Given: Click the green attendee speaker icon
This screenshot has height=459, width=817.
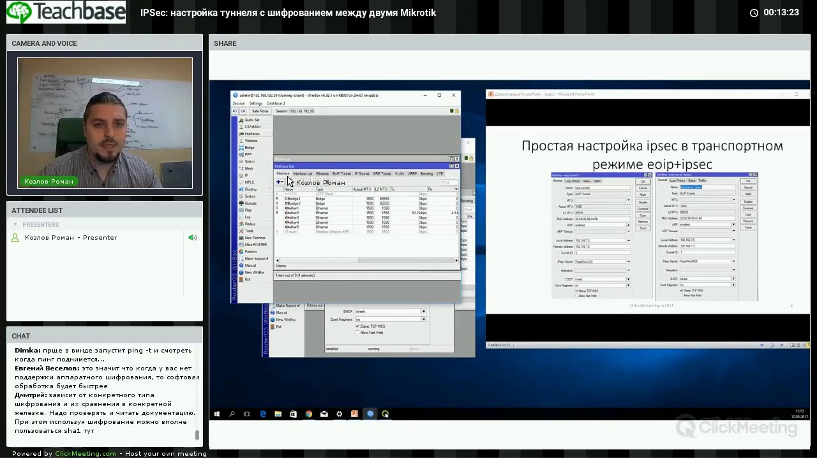Looking at the screenshot, I should coord(192,238).
